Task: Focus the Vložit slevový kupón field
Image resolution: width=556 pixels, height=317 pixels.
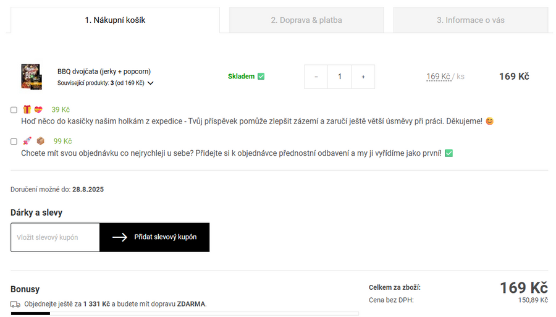Action: pos(55,237)
